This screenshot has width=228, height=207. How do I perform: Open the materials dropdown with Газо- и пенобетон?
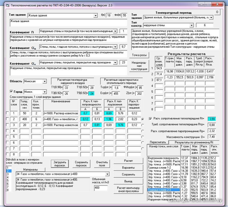click(x=107, y=174)
